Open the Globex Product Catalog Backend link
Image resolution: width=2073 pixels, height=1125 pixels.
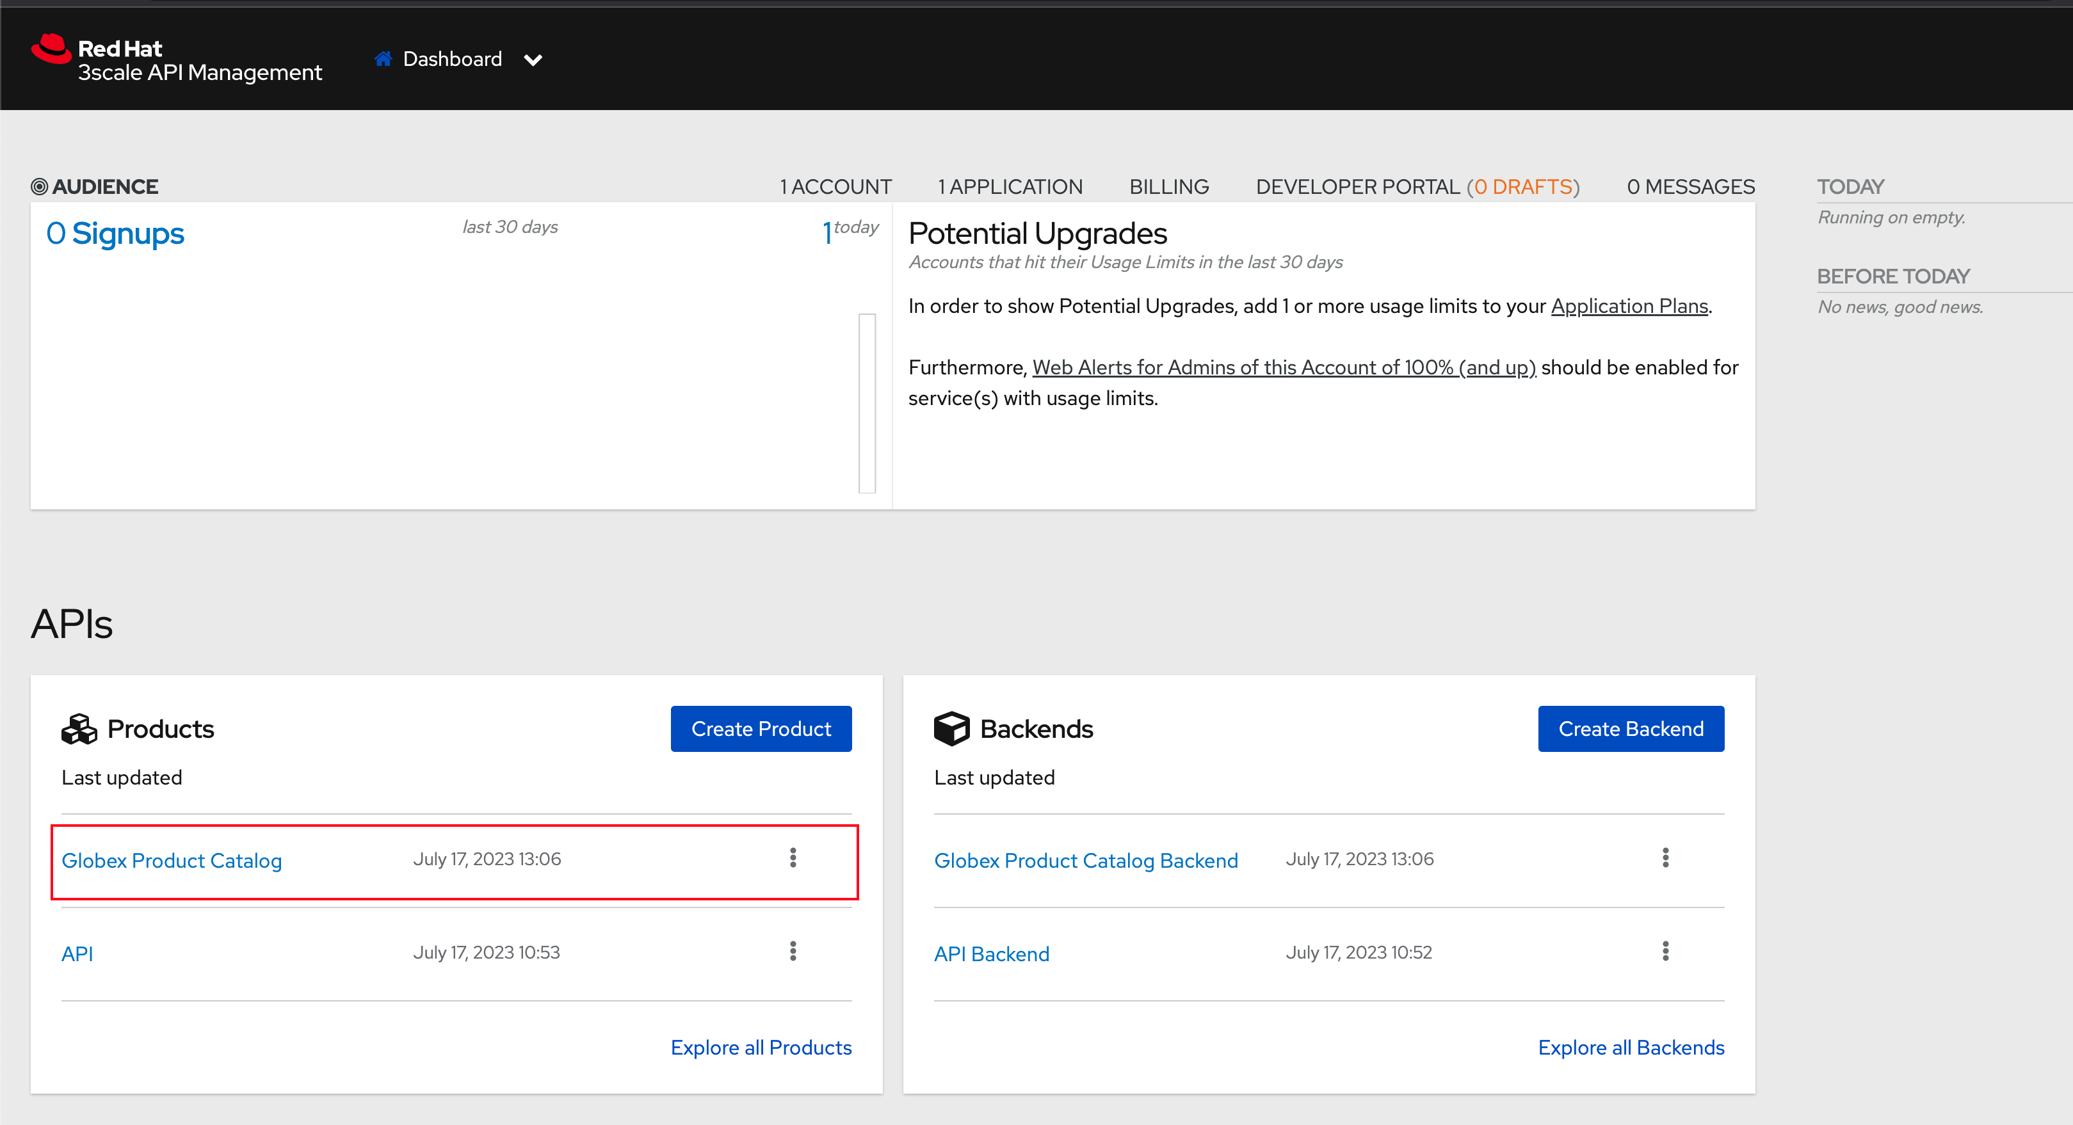pyautogui.click(x=1086, y=861)
